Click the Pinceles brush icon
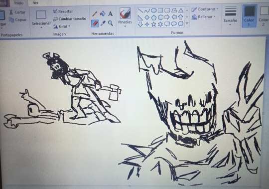 pyautogui.click(x=125, y=13)
